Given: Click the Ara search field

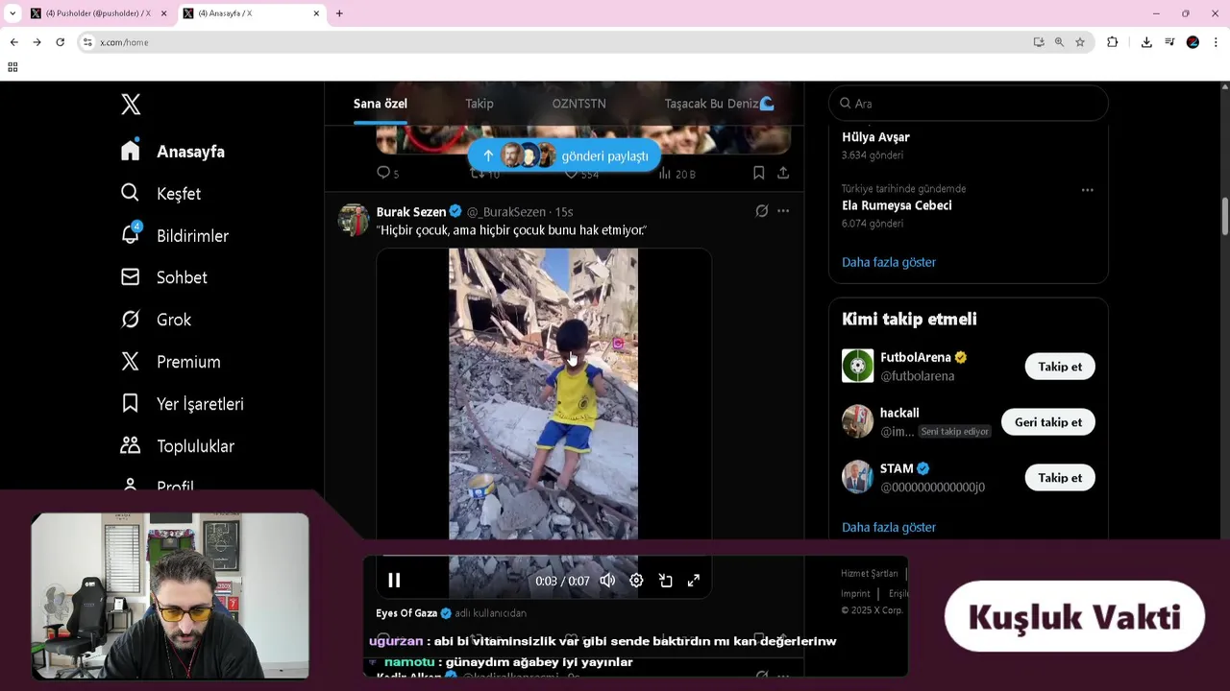Looking at the screenshot, I should (x=969, y=104).
